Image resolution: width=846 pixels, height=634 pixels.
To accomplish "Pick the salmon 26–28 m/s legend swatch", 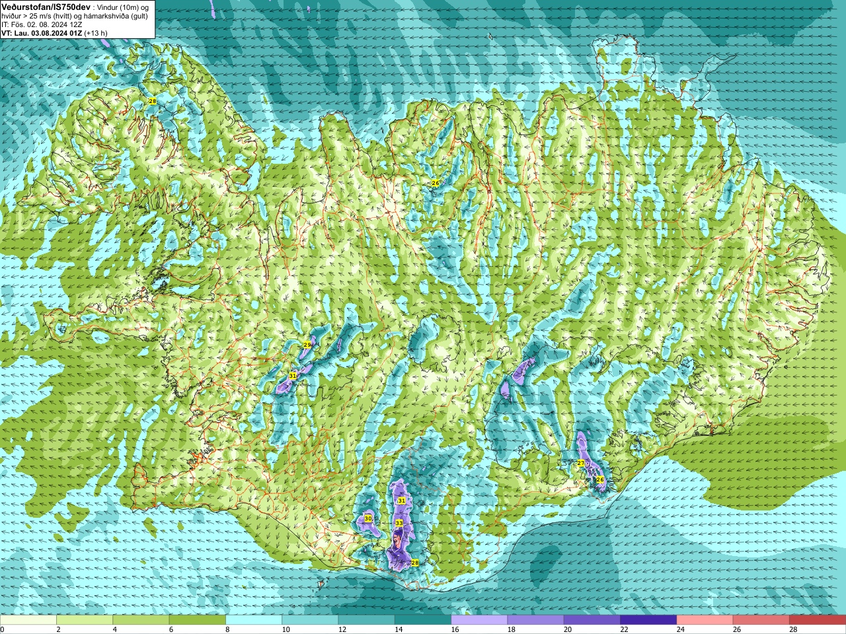I will (761, 620).
